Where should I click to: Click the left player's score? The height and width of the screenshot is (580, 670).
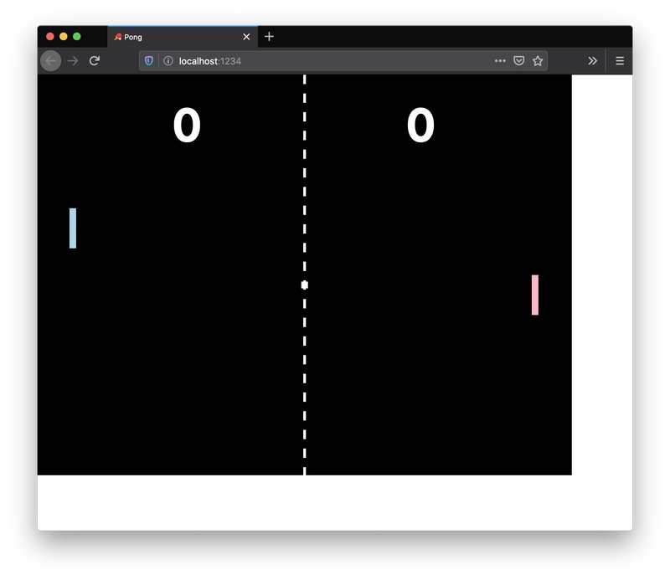(x=187, y=126)
